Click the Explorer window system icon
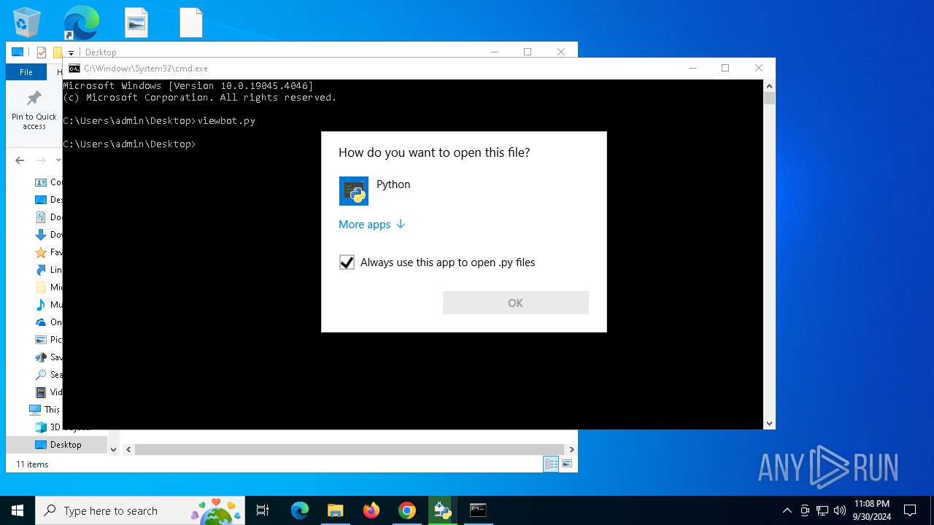The image size is (934, 525). (18, 52)
